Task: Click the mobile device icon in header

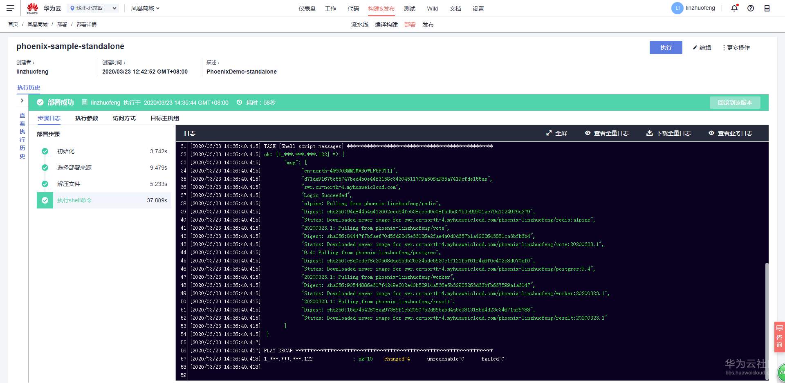Action: point(767,8)
